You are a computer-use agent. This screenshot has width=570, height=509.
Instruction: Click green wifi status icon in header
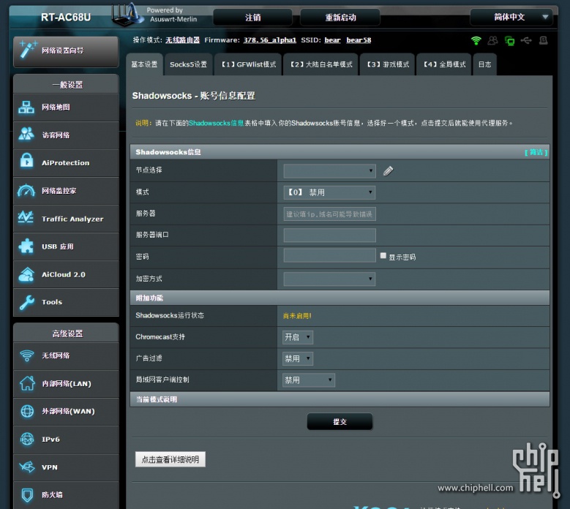(x=476, y=40)
